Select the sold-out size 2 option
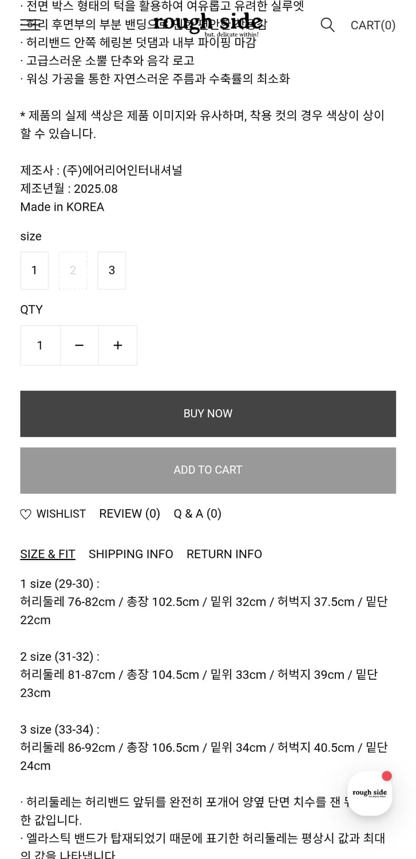Screen dimensions: 416x859 (x=73, y=270)
